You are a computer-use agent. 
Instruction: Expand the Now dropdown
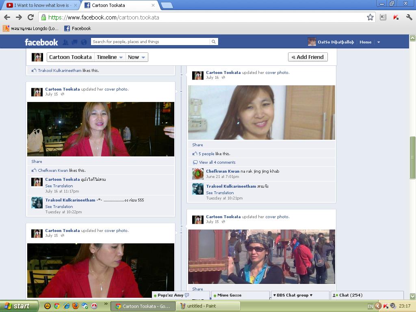point(136,57)
